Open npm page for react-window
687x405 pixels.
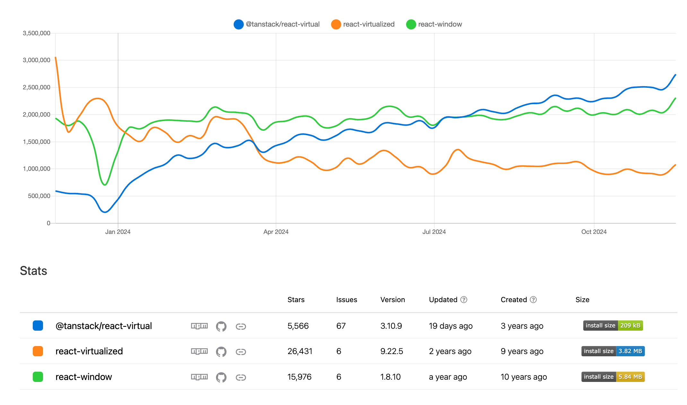(x=199, y=377)
